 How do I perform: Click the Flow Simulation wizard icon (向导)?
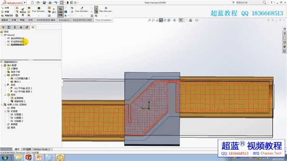2,8
